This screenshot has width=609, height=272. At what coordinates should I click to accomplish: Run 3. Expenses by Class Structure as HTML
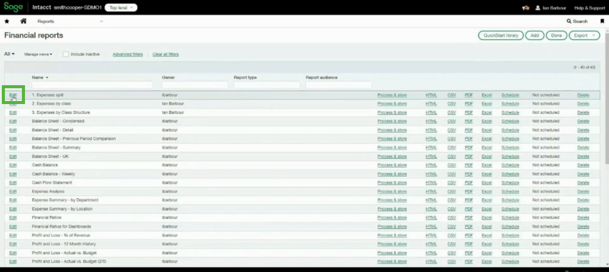(431, 113)
